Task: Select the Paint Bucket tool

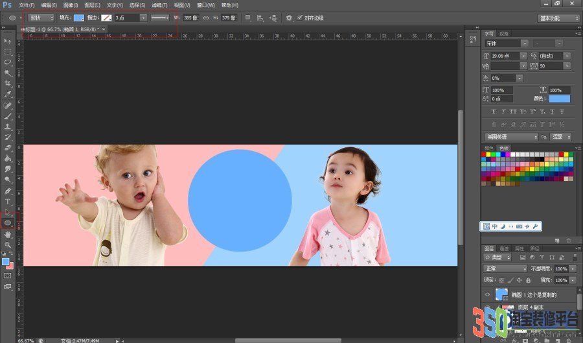Action: tap(7, 158)
